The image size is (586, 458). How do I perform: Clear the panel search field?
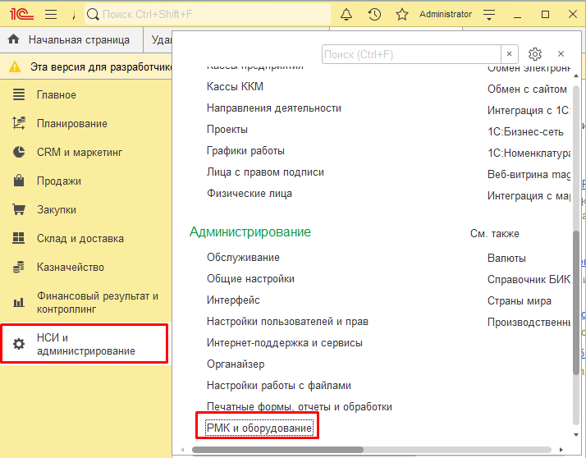(509, 54)
